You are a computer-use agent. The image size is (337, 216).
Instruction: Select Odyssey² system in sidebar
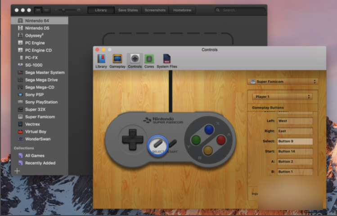click(x=40, y=35)
